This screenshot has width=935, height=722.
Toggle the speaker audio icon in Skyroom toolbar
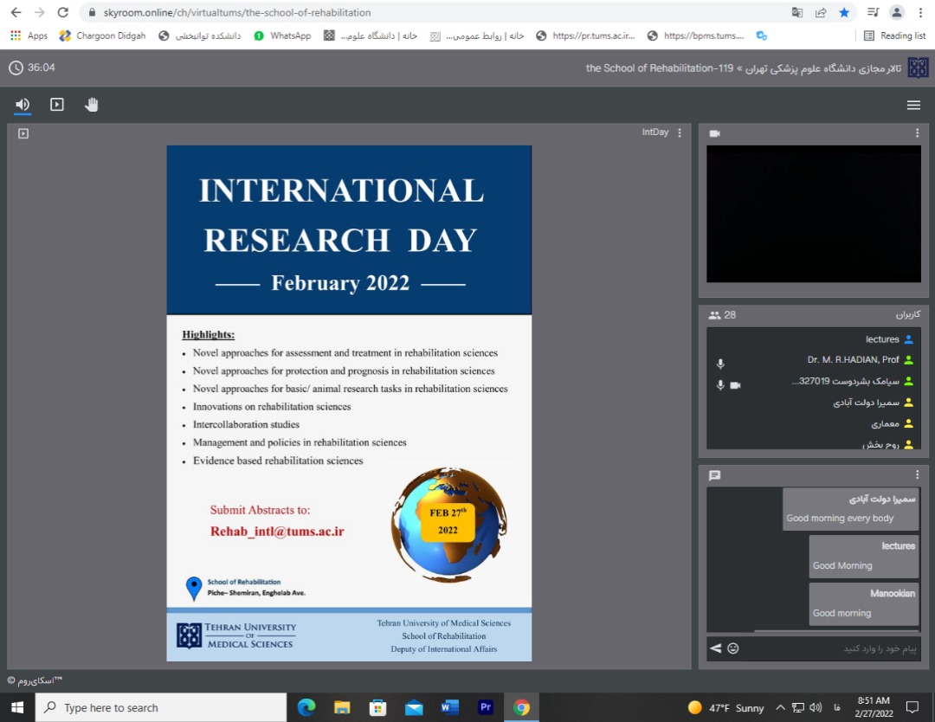coord(23,105)
